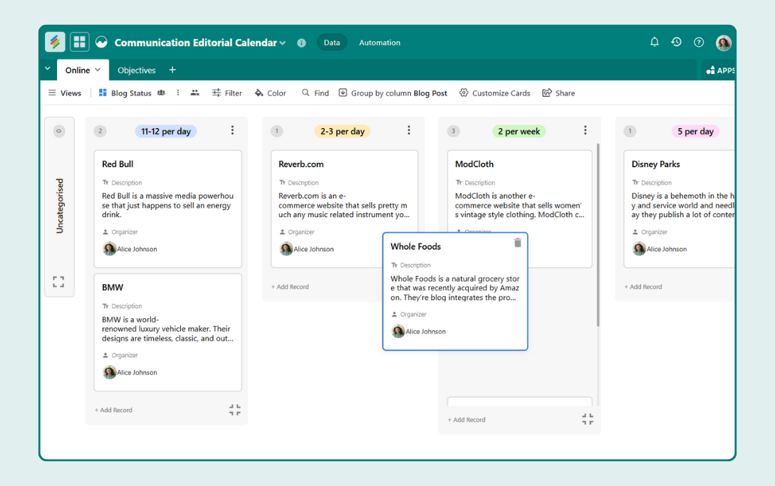Click the Stackby logo icon

pyautogui.click(x=55, y=42)
